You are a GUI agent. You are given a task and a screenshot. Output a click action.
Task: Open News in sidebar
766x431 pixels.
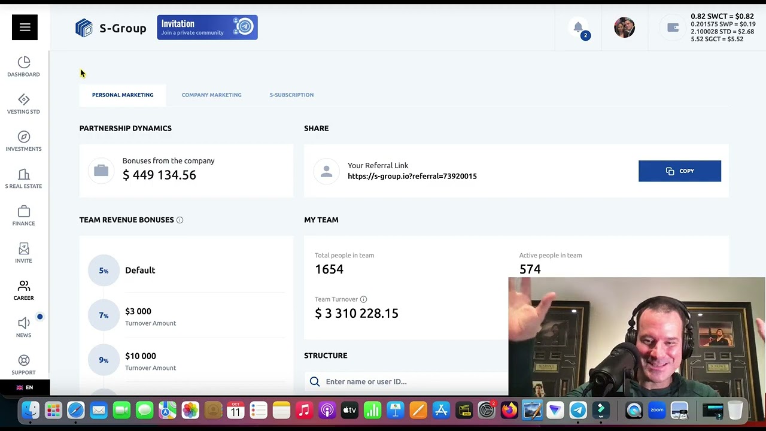click(x=23, y=327)
